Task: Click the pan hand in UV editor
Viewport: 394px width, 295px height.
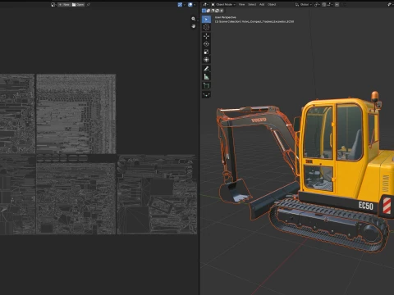Action: [194, 26]
